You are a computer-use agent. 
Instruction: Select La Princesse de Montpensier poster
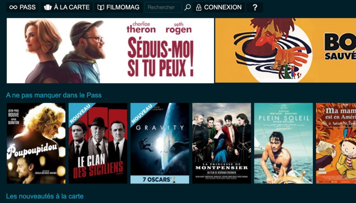tap(221, 143)
